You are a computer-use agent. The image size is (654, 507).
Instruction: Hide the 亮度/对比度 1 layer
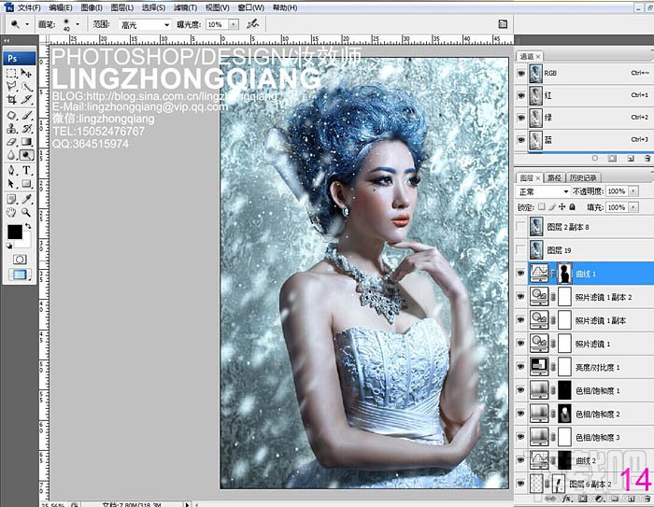(x=520, y=367)
